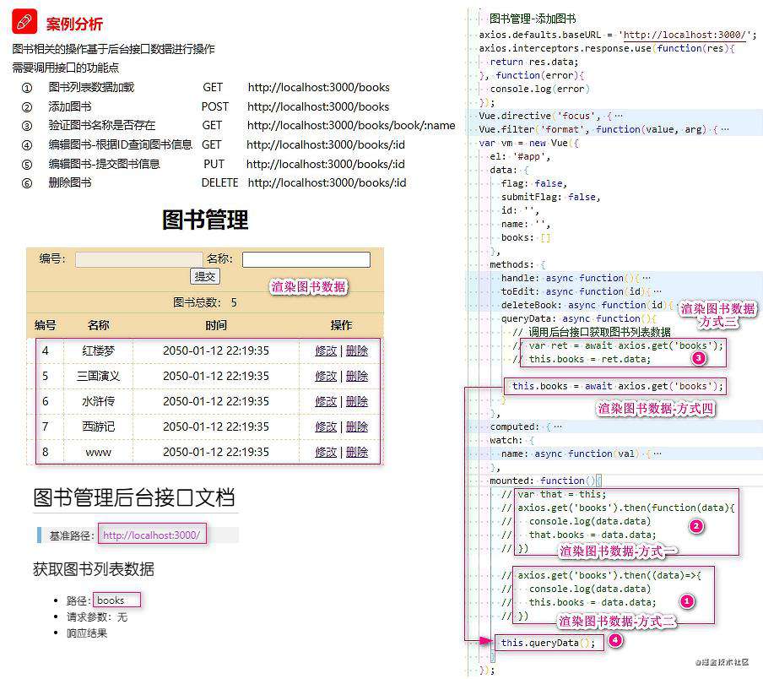Click 修改 in the 水浒传 row
The width and height of the screenshot is (763, 679).
[326, 401]
